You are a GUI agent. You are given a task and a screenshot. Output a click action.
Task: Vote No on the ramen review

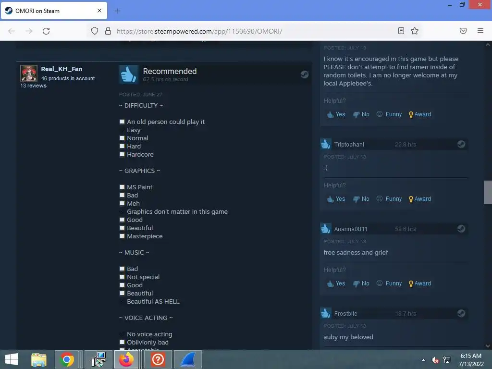[x=361, y=114]
